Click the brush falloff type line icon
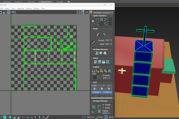This screenshot has height=119, width=179. click(x=93, y=42)
